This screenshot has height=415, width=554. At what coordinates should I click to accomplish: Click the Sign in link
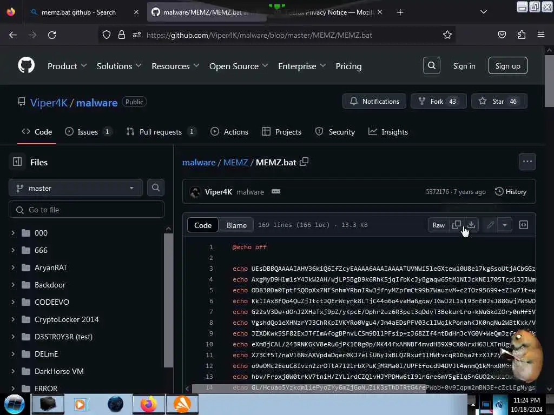click(464, 65)
